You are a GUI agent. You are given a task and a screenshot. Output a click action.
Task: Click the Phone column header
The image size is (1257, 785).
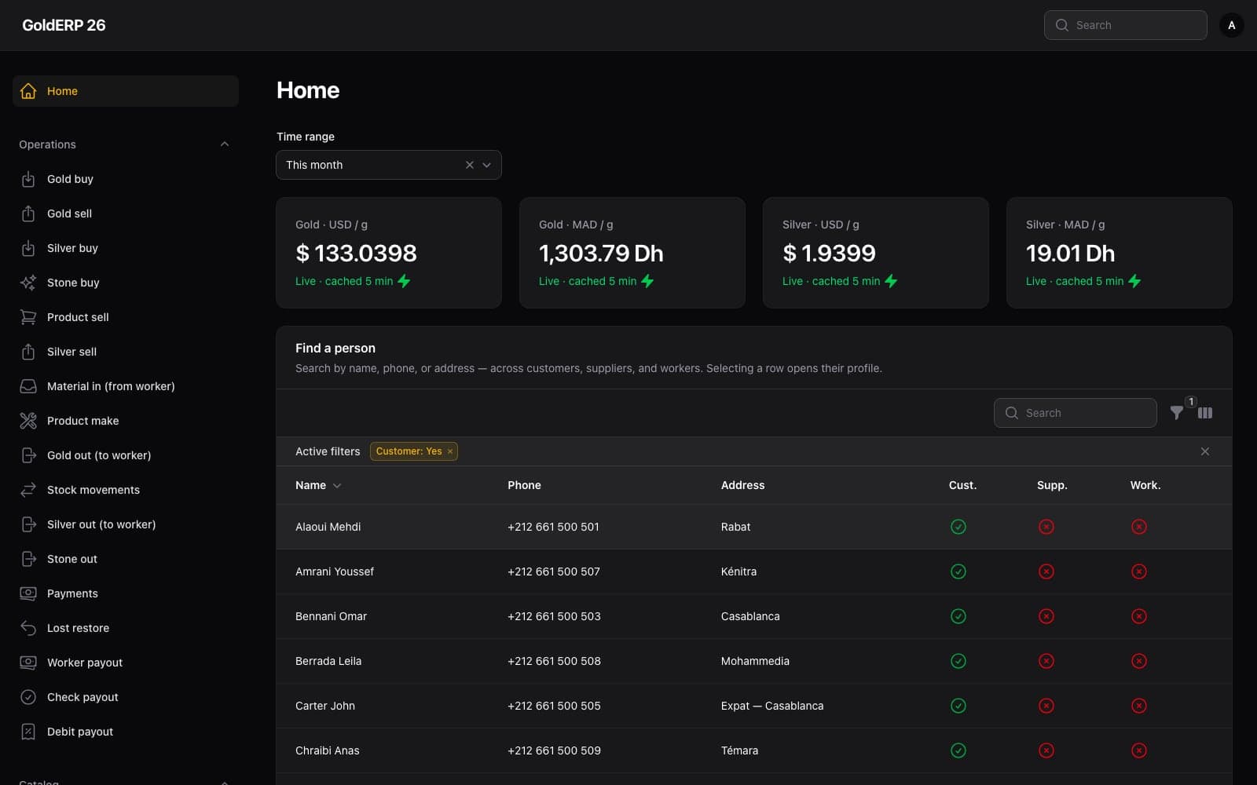[524, 485]
